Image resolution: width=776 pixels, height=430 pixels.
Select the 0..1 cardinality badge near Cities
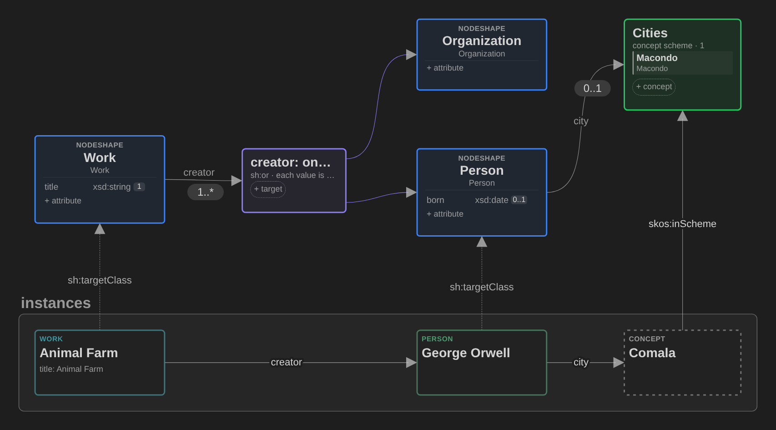592,88
